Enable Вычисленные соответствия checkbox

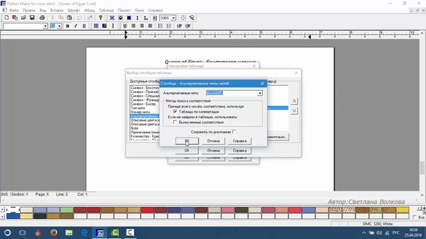(x=175, y=122)
